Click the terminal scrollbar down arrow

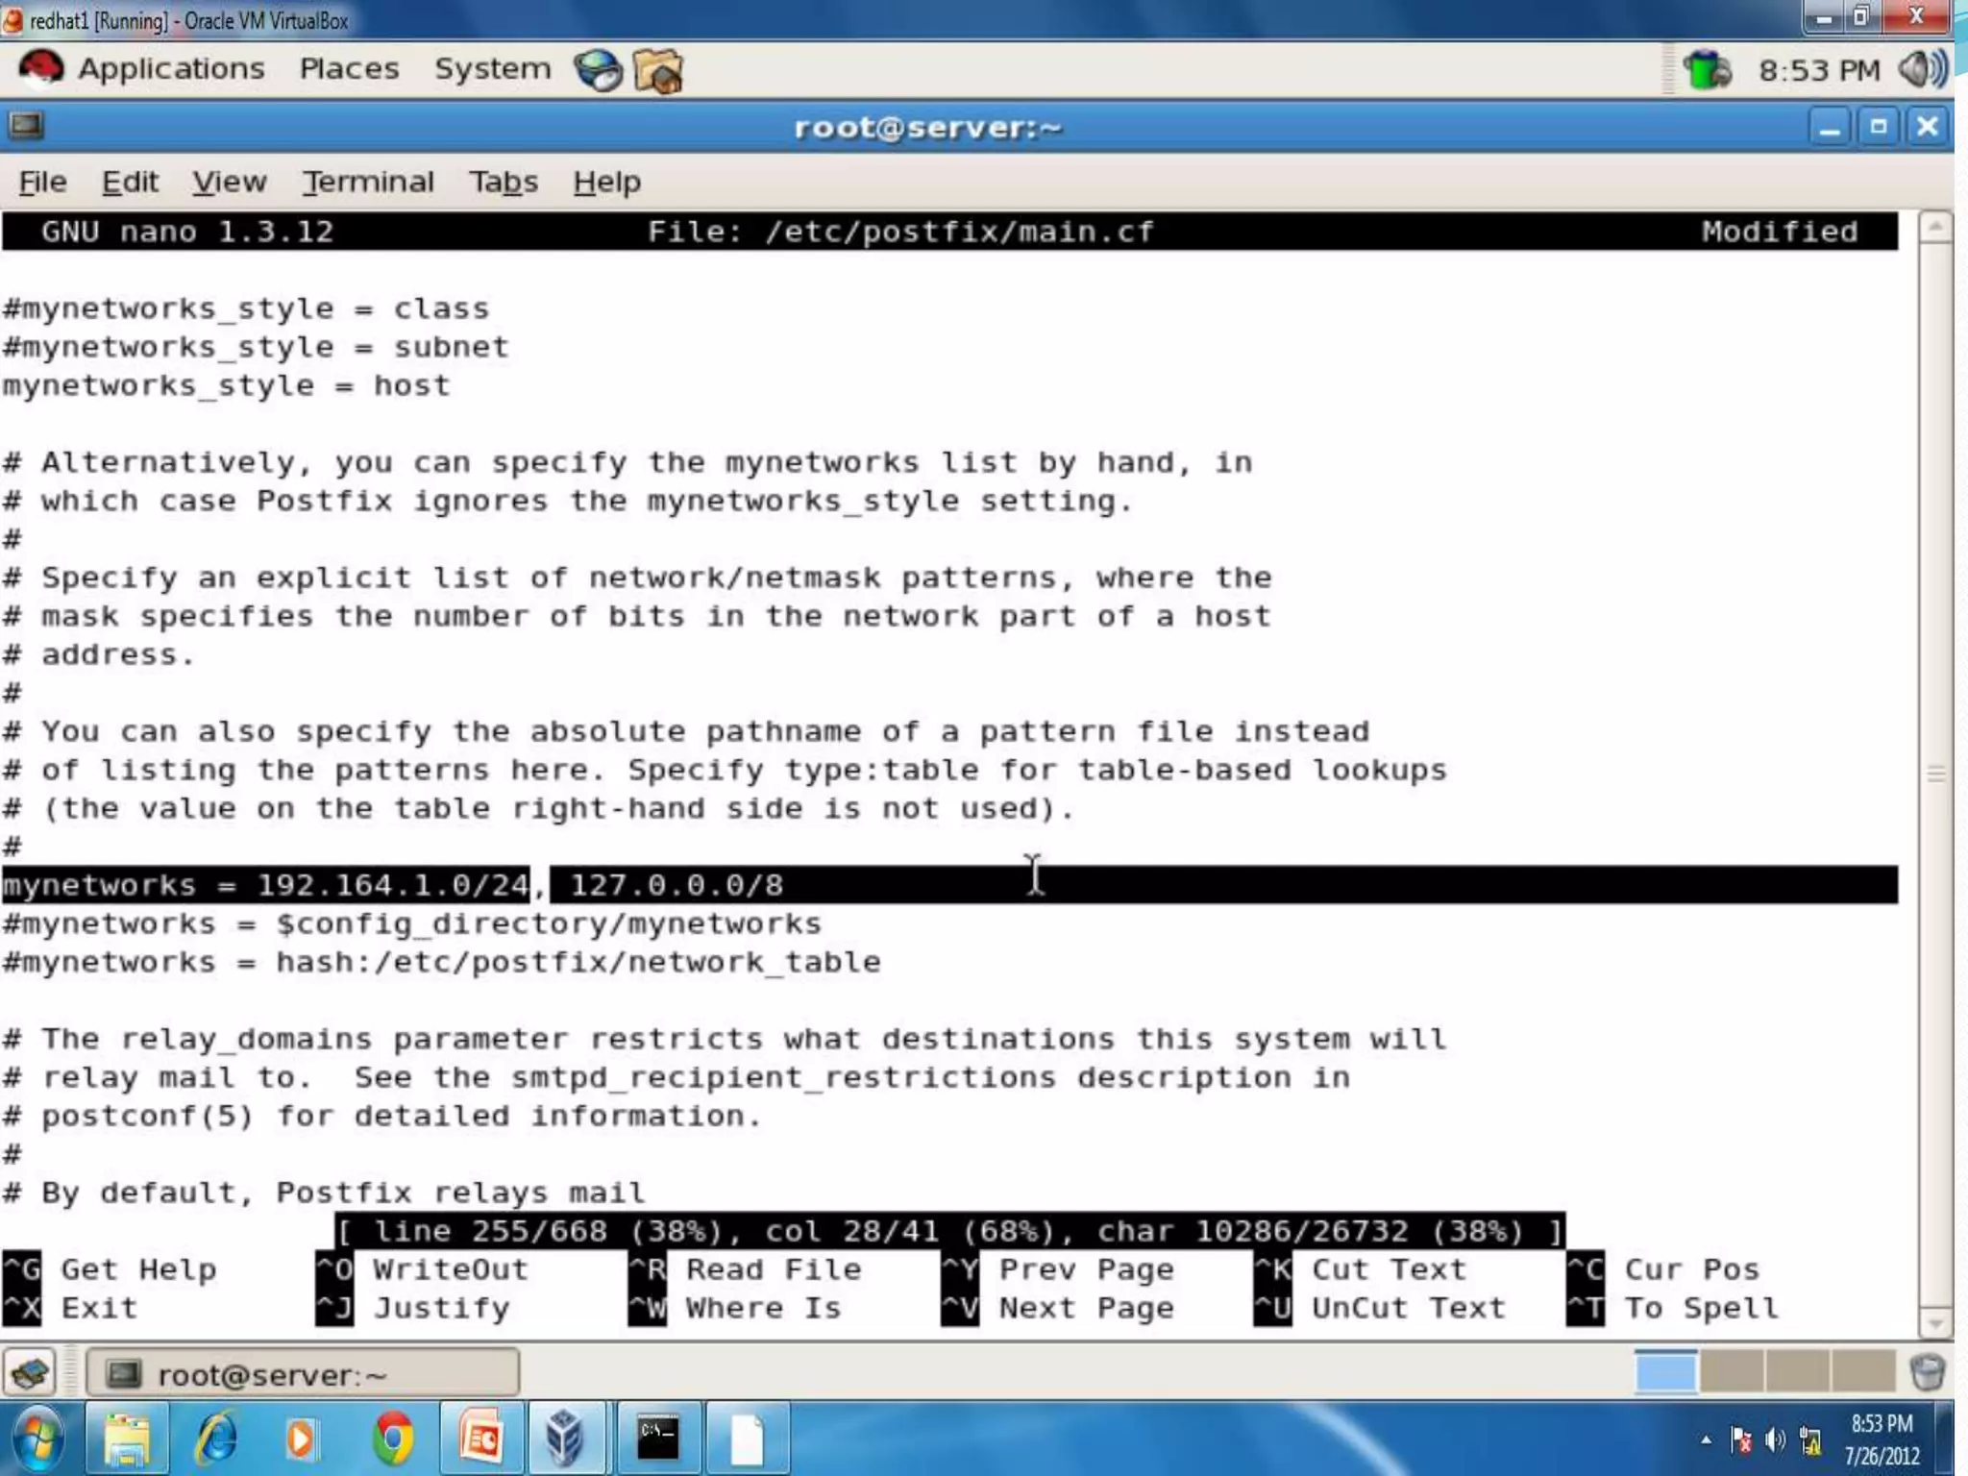click(1934, 1323)
